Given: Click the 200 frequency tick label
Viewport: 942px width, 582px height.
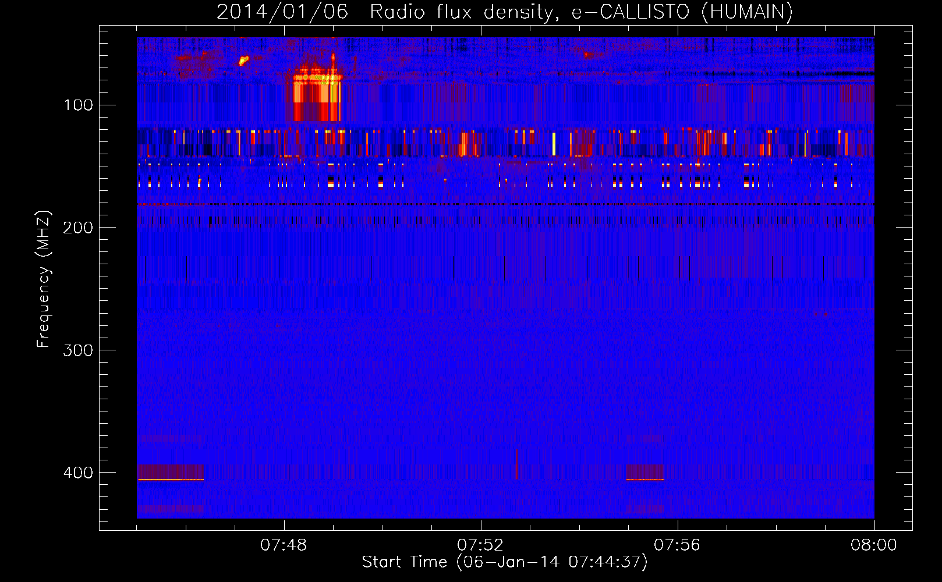Looking at the screenshot, I should 78,228.
